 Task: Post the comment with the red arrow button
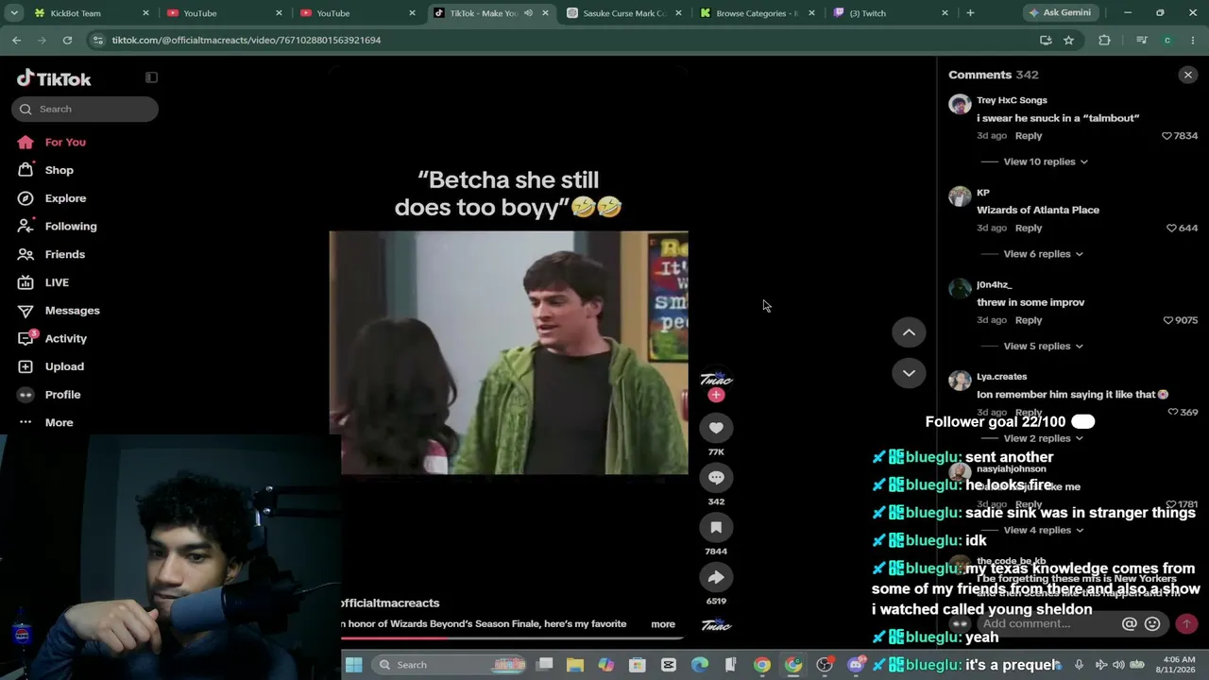point(1186,623)
